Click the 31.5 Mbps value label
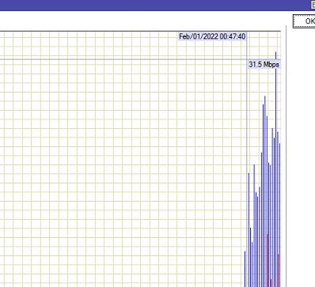Viewport: 315px width, 287px height. click(x=264, y=64)
